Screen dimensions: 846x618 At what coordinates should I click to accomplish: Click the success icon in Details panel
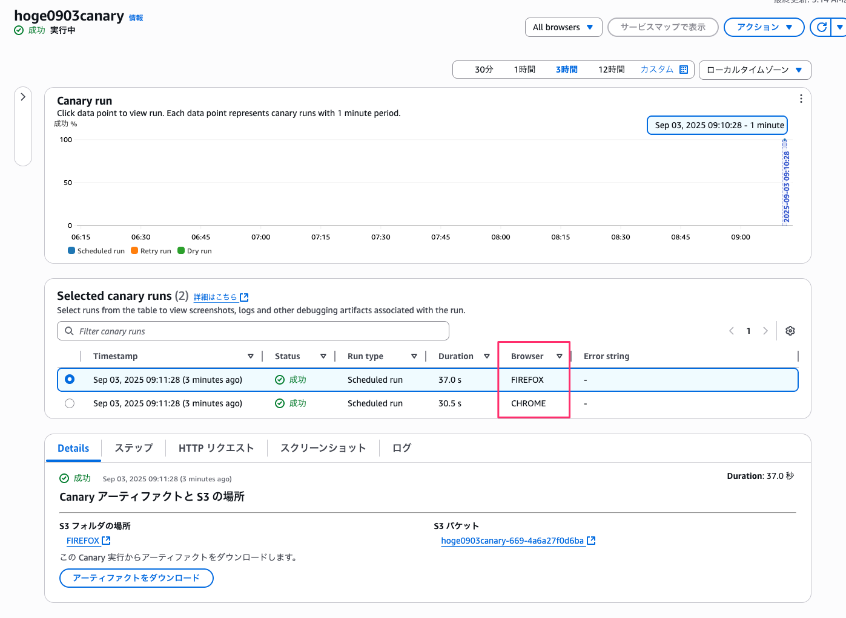(64, 478)
